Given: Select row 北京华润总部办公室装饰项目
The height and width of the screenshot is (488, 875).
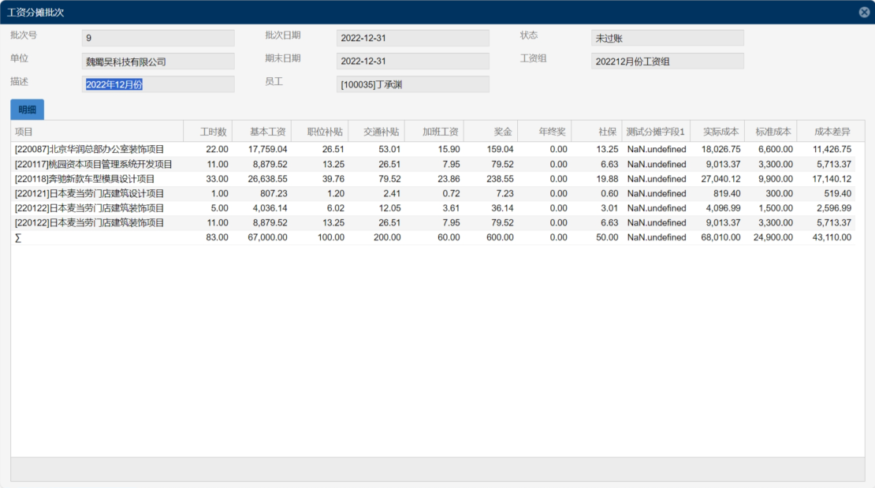Looking at the screenshot, I should pos(90,149).
